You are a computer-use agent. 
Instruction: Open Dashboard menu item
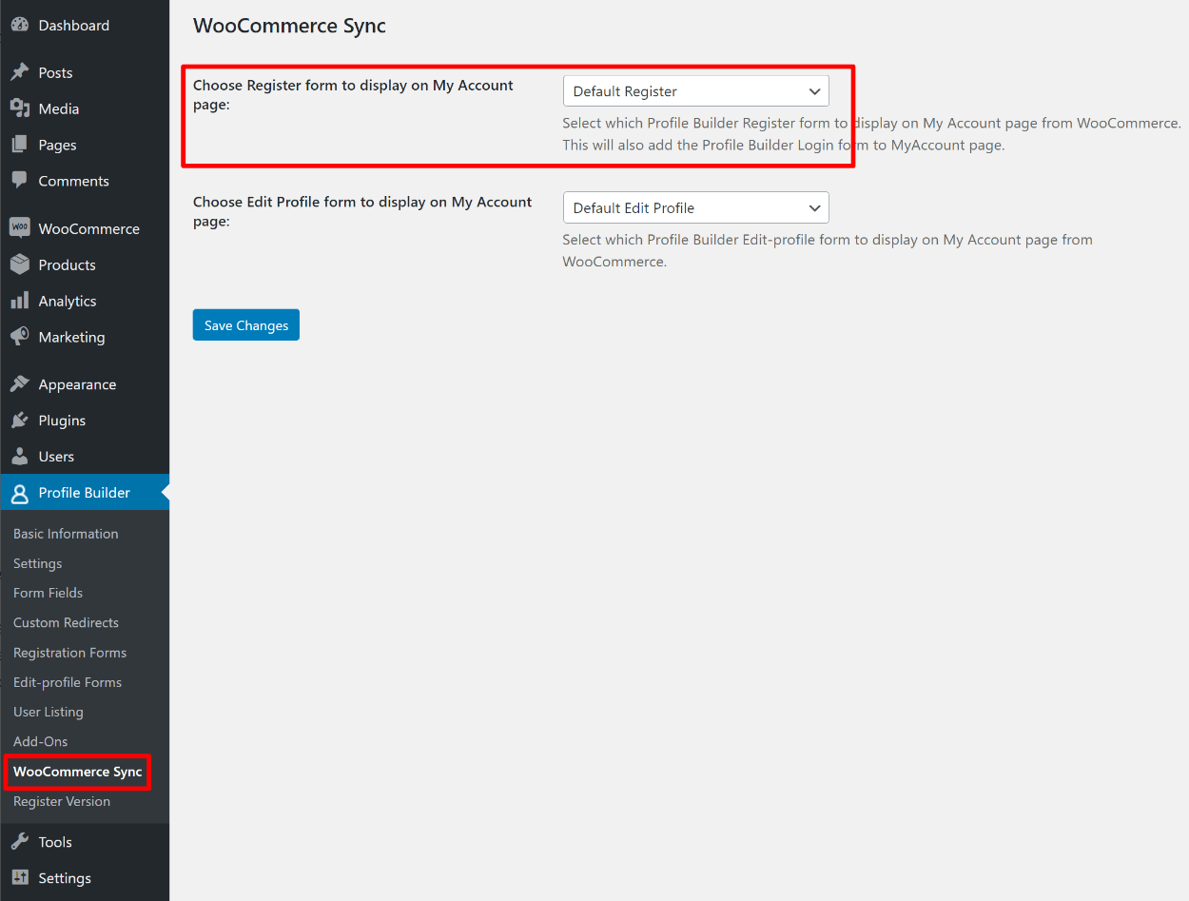tap(85, 26)
